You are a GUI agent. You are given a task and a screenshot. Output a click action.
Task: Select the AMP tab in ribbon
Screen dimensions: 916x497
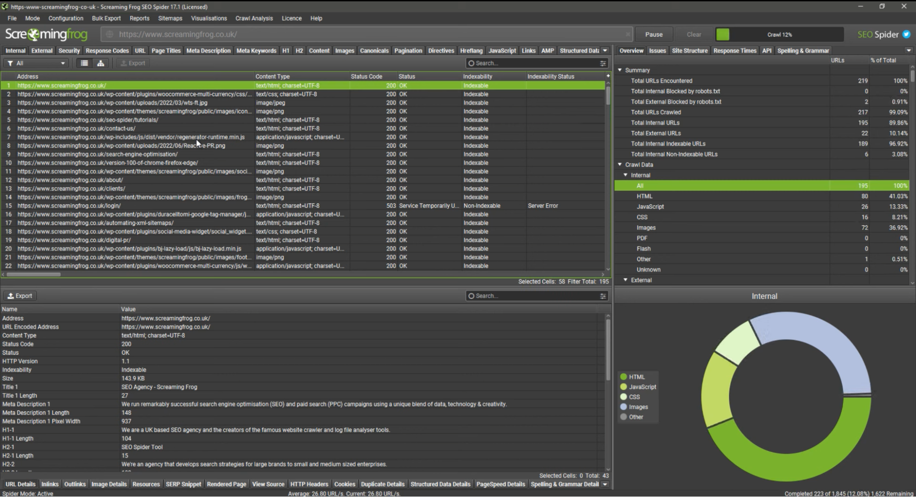point(547,50)
